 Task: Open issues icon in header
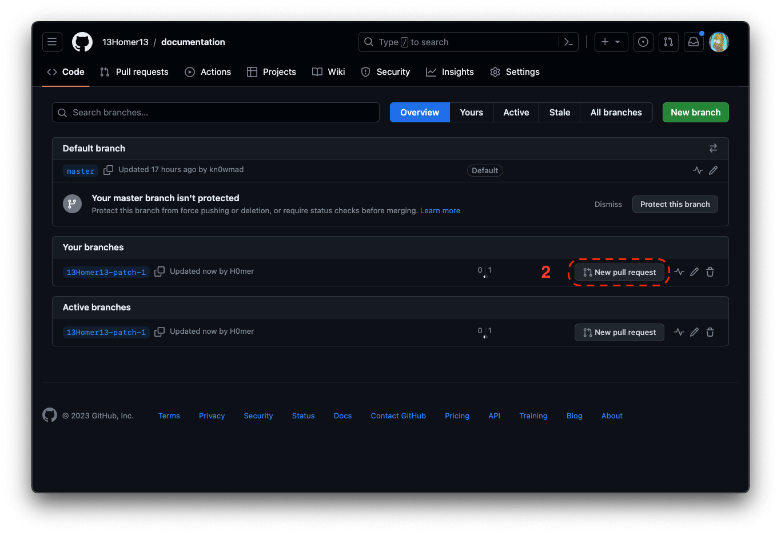click(x=643, y=42)
